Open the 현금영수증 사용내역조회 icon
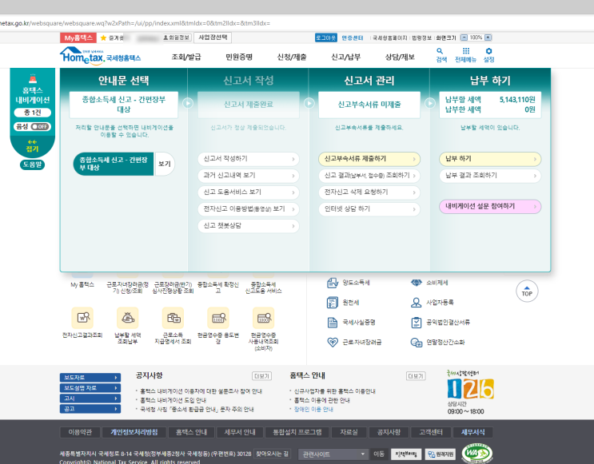Viewport: 594px width, 464px height. pyautogui.click(x=264, y=317)
